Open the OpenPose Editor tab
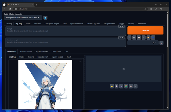171x112 pixels. pyautogui.click(x=77, y=24)
